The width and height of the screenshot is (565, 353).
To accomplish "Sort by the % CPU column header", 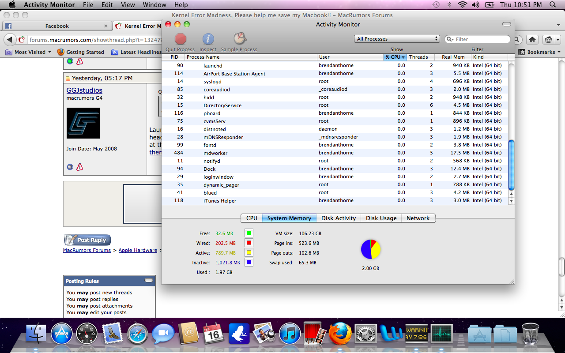I will [x=395, y=57].
